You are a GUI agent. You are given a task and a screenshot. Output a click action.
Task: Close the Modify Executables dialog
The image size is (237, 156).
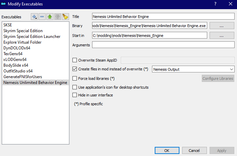(230, 4)
